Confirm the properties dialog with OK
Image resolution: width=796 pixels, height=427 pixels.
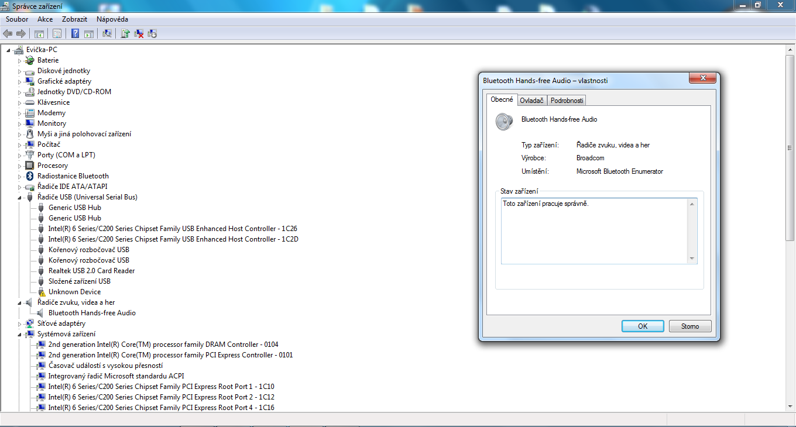[643, 326]
